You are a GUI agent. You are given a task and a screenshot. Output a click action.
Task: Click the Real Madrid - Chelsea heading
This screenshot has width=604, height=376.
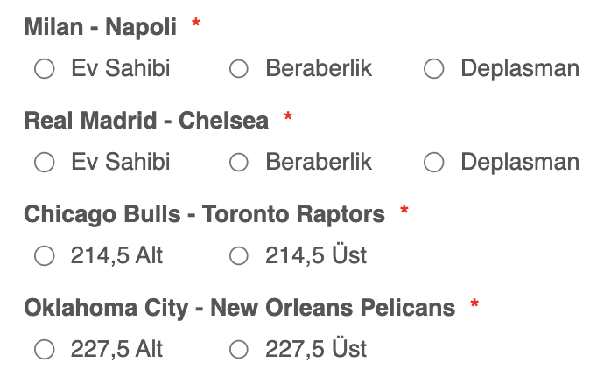coord(146,121)
